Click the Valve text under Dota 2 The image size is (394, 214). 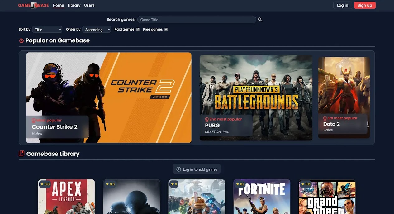click(x=328, y=130)
